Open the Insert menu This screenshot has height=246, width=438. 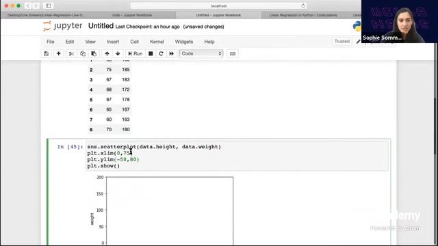pyautogui.click(x=113, y=42)
